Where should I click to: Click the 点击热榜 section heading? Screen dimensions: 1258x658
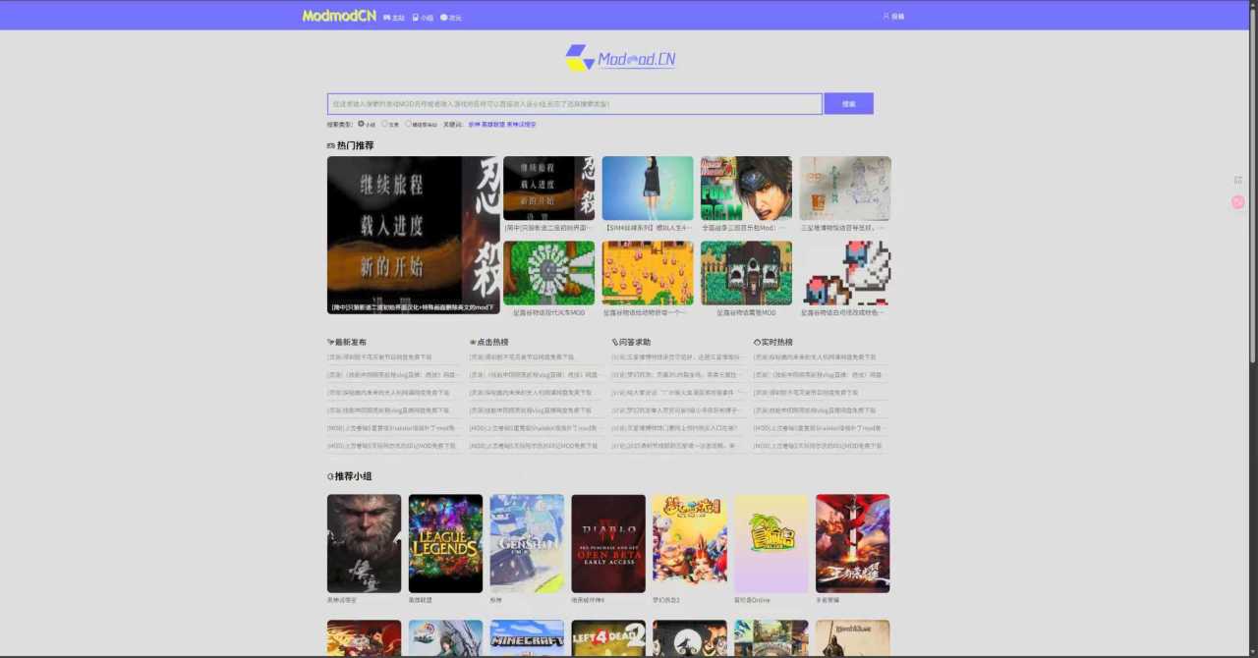tap(488, 342)
